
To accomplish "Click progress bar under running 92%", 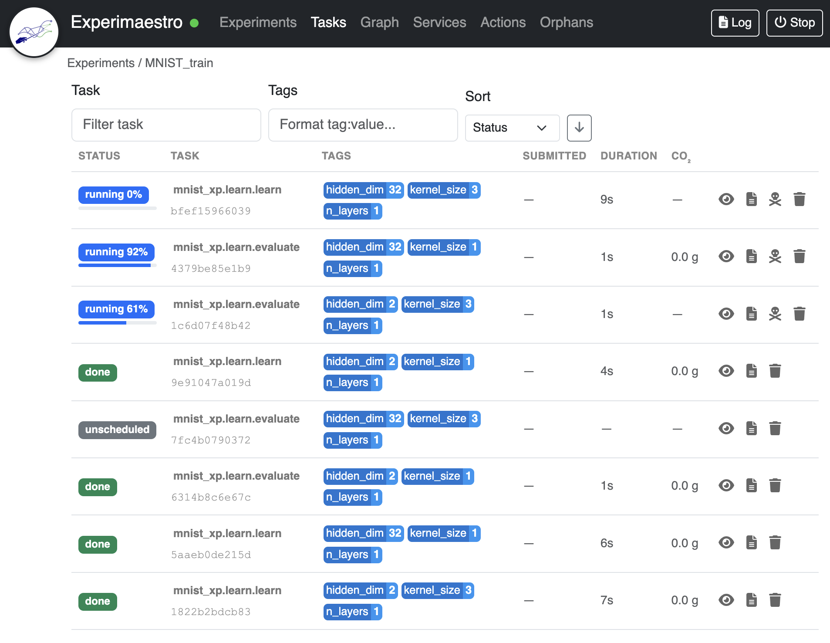I will click(x=118, y=265).
